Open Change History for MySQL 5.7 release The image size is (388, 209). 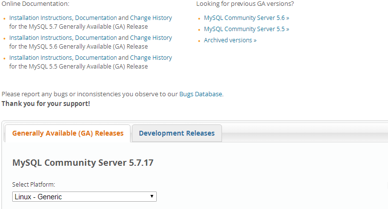coord(151,18)
